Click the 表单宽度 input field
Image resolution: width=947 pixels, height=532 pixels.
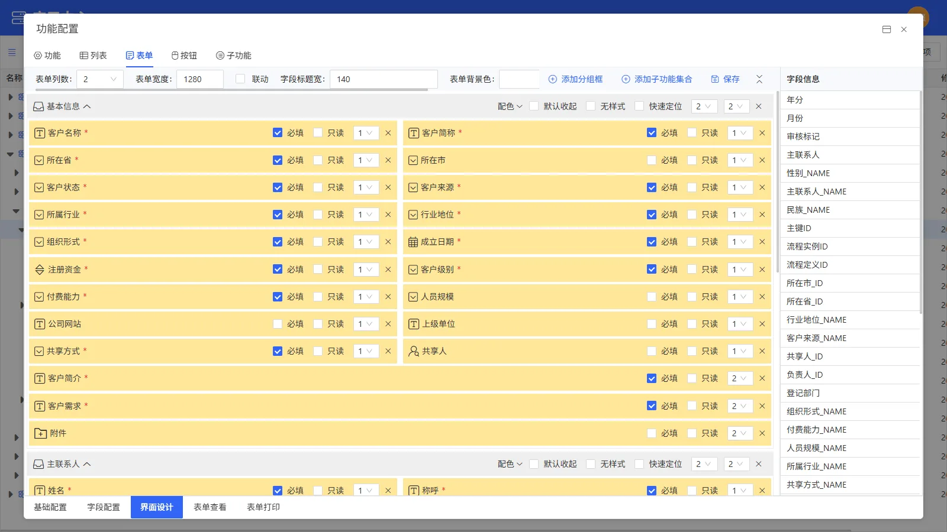click(200, 79)
